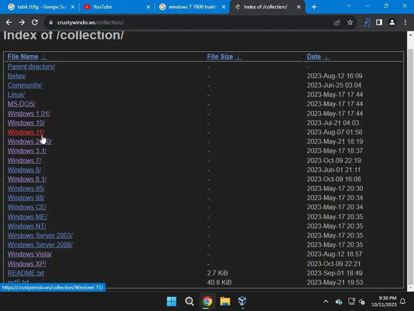Open the Windows ME folder
This screenshot has height=311, width=414.
tap(27, 217)
